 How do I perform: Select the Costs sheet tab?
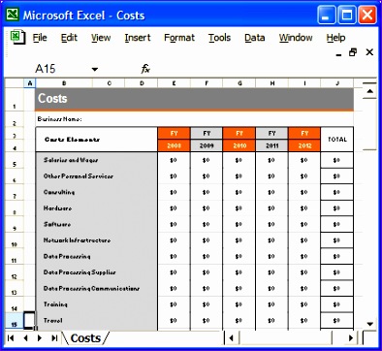(x=85, y=338)
